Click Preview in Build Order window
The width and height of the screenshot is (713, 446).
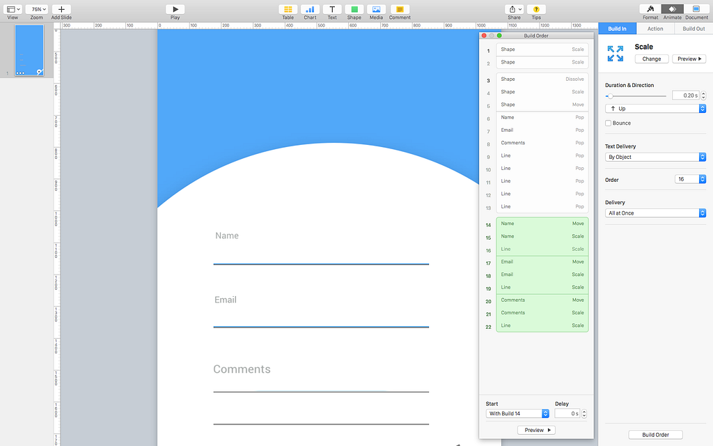536,430
